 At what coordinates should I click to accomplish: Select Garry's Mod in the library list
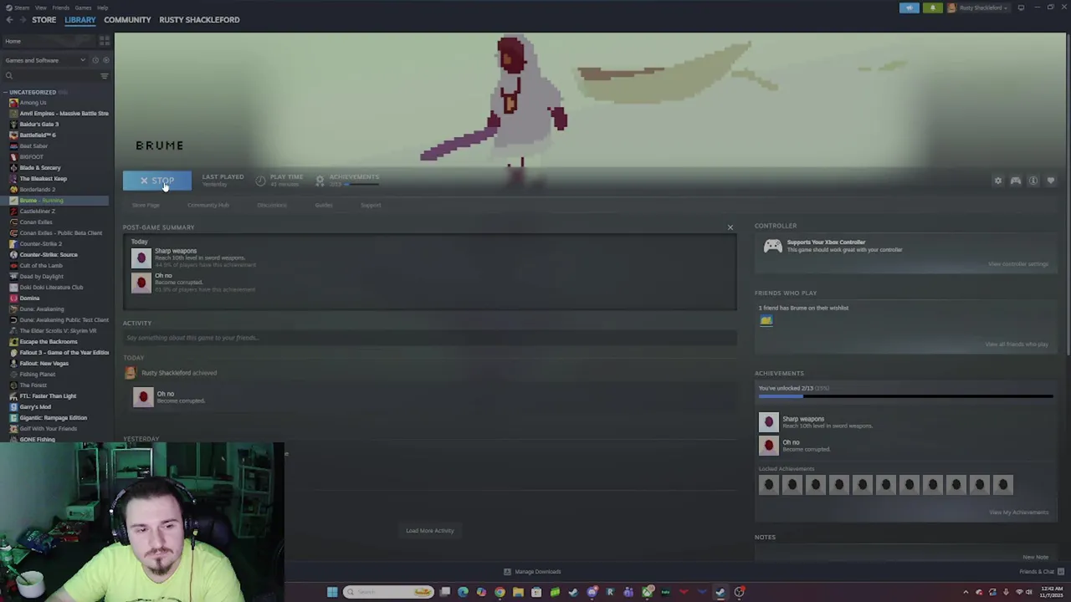[35, 407]
